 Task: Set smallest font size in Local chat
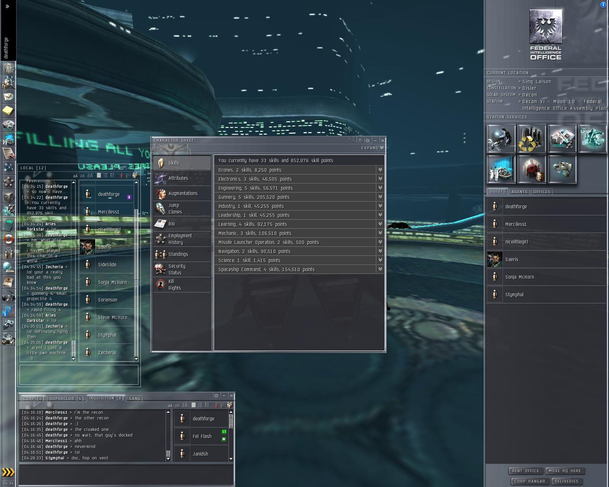(75, 176)
